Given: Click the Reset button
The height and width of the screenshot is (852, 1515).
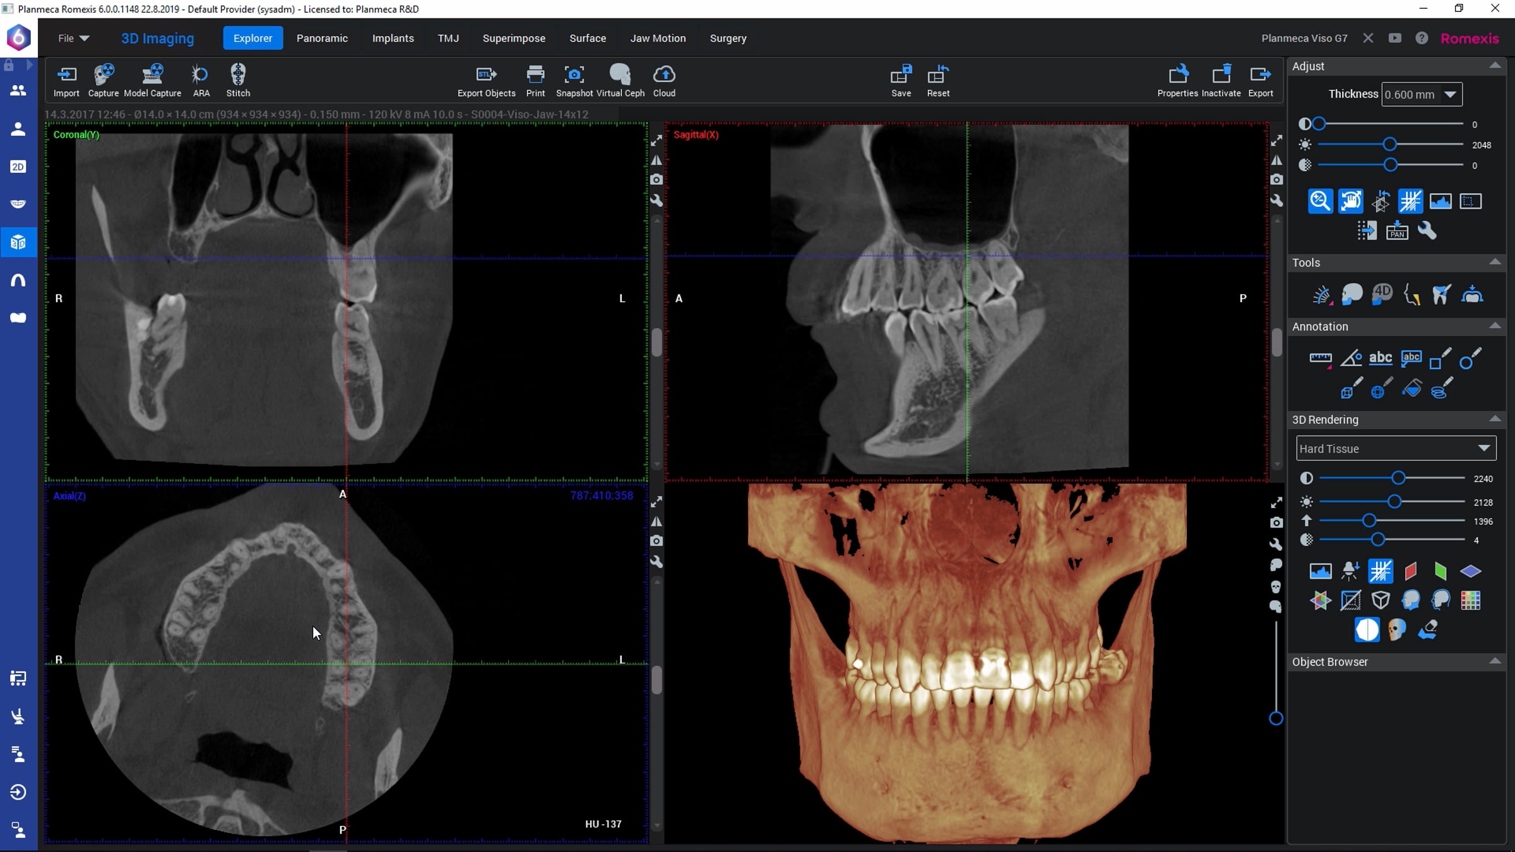Looking at the screenshot, I should pyautogui.click(x=938, y=80).
